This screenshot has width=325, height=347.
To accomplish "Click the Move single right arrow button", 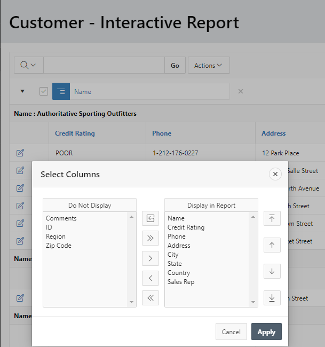I will coord(150,258).
